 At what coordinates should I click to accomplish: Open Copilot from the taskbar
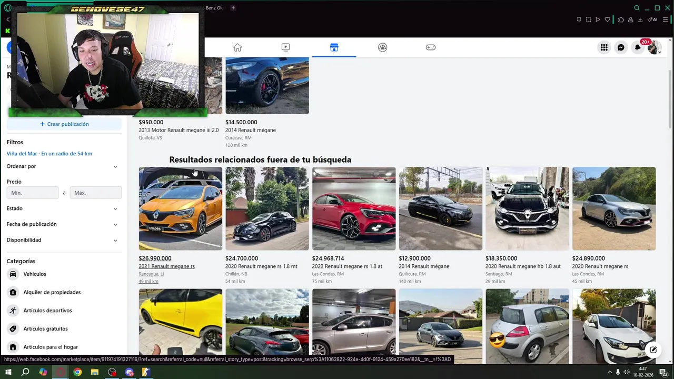click(x=43, y=372)
